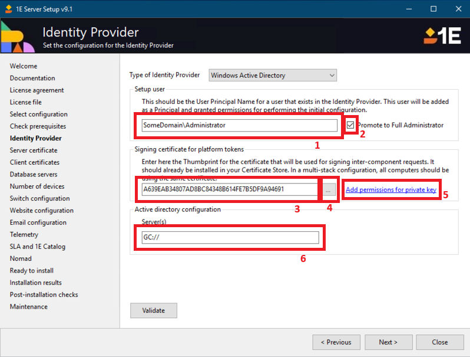Open the Type of Identity Provider dropdown

click(273, 76)
